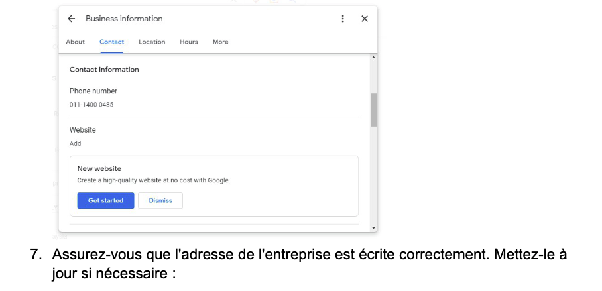The image size is (602, 291).
Task: Click the Phone number label
Action: [x=93, y=91]
